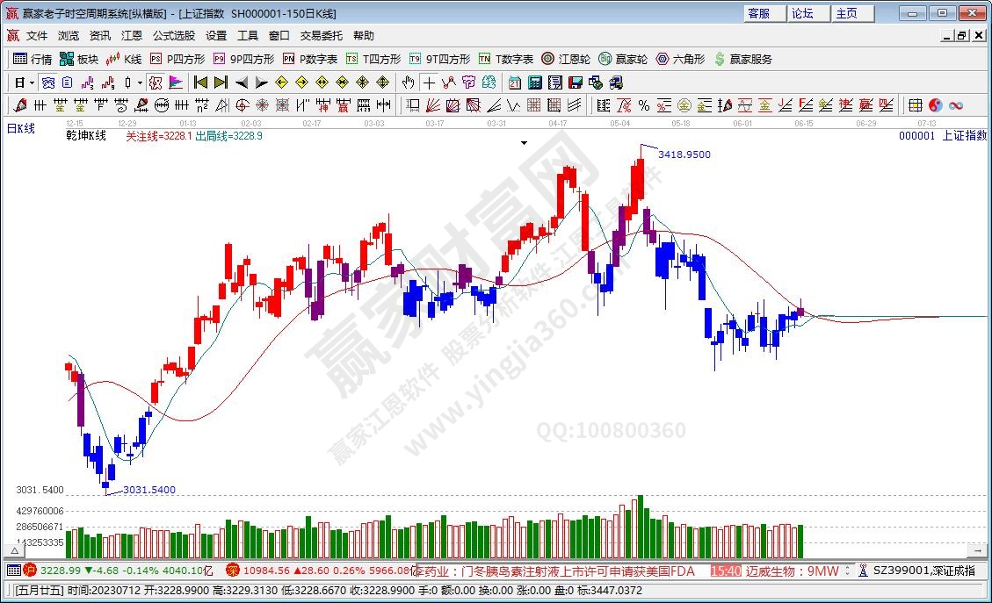This screenshot has height=603, width=992.
Task: Open the 交易委托 menu
Action: pos(322,36)
